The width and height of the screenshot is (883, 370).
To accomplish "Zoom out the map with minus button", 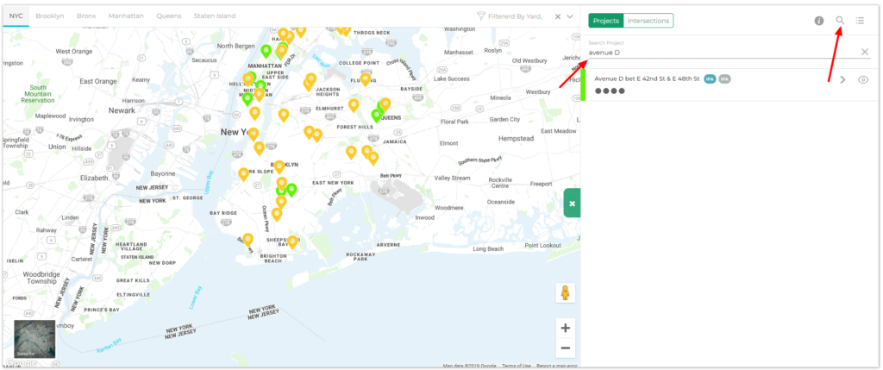I will pos(566,348).
